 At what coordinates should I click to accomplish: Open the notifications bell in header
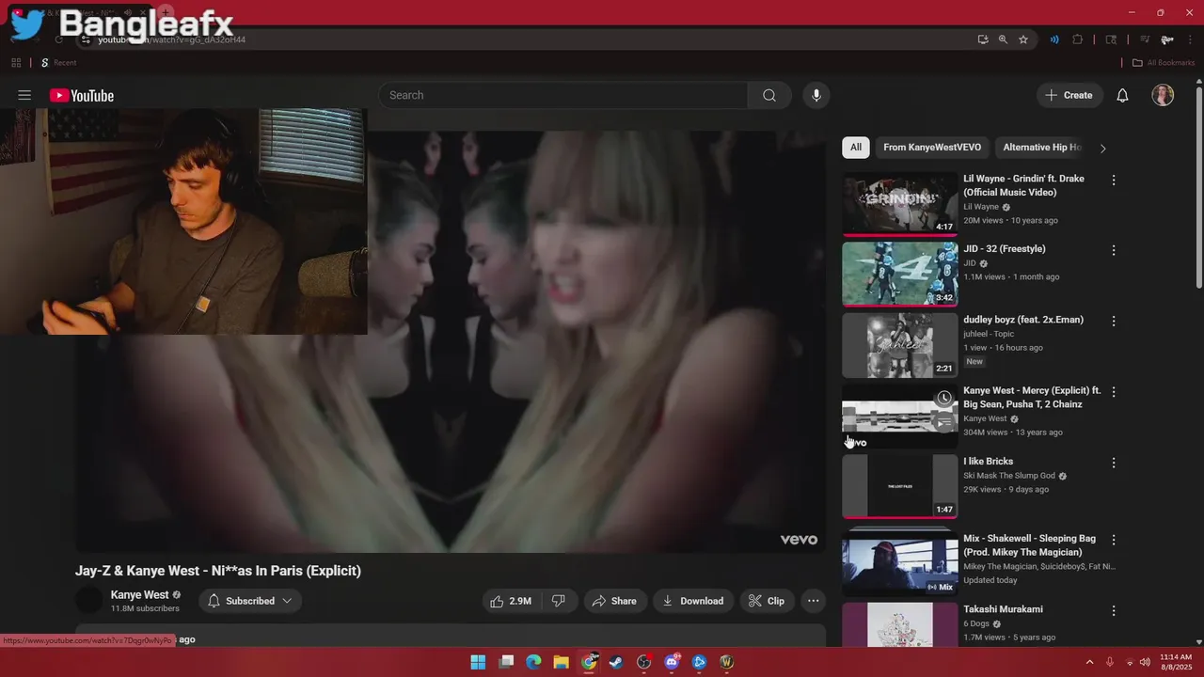coord(1122,95)
